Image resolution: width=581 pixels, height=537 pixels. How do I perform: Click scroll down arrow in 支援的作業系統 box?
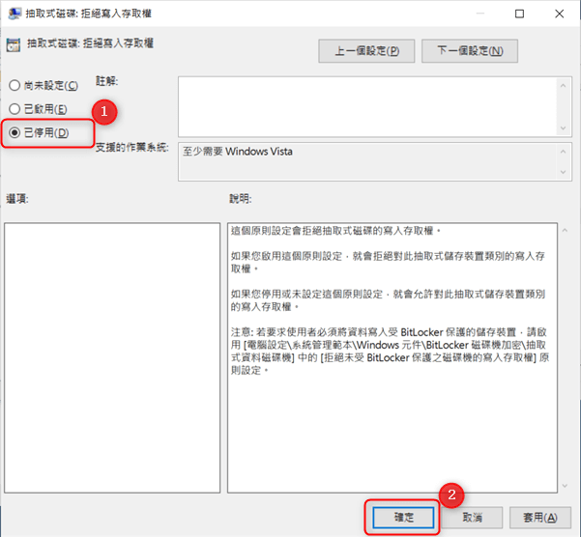[564, 172]
